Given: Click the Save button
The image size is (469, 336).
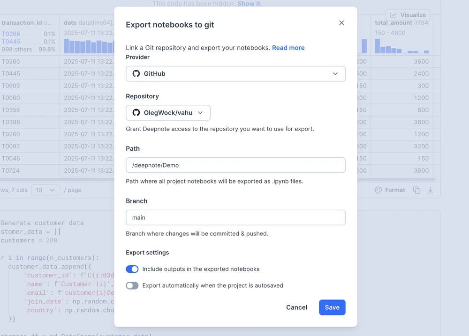Looking at the screenshot, I should [332, 307].
